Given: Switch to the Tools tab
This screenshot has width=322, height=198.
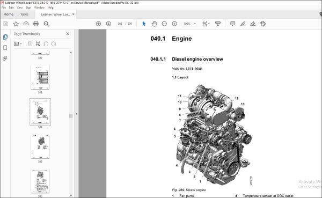Looking at the screenshot, I should coord(24,14).
